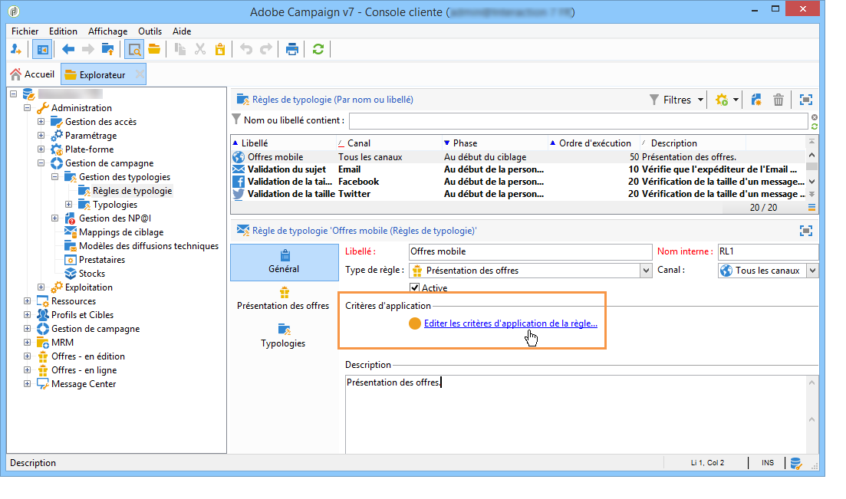Click in the Nom interne field
The image size is (846, 499).
coord(768,251)
